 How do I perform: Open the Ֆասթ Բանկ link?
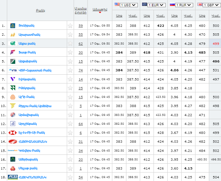click(x=27, y=52)
